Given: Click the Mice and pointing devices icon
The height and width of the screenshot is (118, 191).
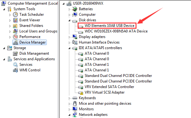Looking at the screenshot, I should point(75,103).
